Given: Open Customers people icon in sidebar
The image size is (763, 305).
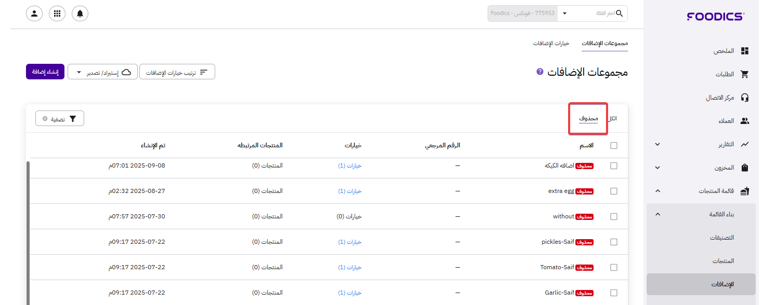Looking at the screenshot, I should click(x=744, y=121).
